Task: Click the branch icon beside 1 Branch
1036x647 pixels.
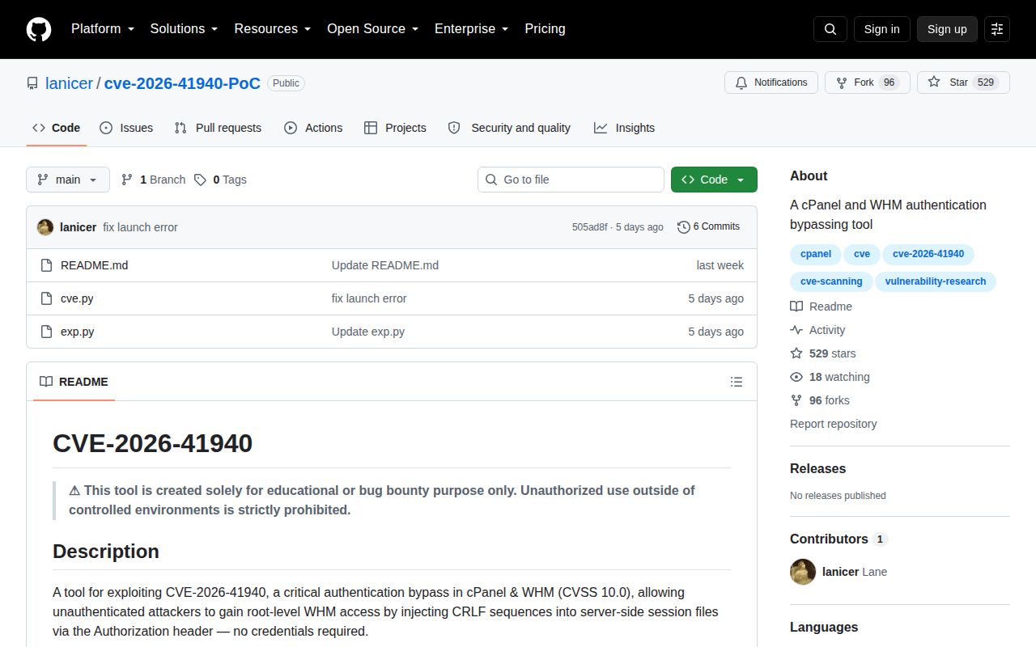Action: [x=127, y=180]
